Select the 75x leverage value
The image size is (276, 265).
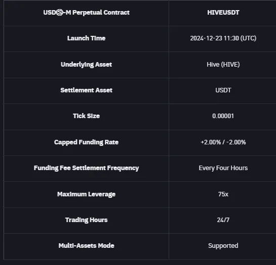tap(223, 194)
